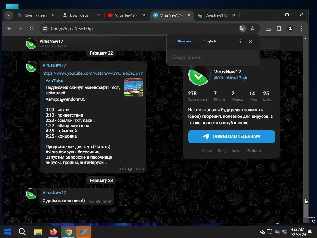Go back to previous page
The image size is (317, 238).
coord(9,29)
